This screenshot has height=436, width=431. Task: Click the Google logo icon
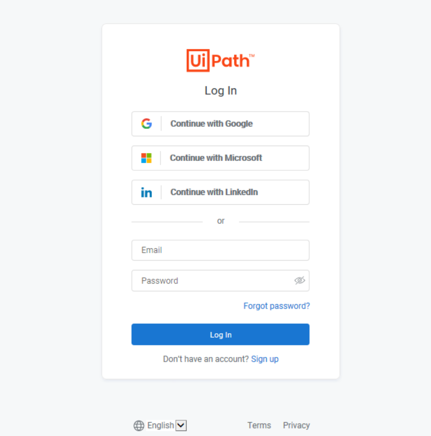pyautogui.click(x=147, y=123)
